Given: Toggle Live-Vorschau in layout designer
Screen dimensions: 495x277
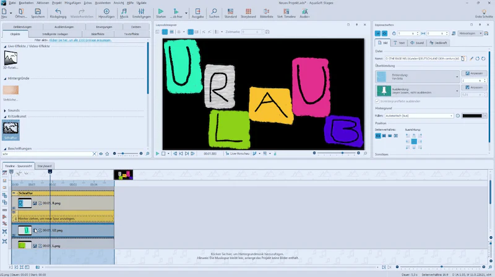Looking at the screenshot, I should 238,154.
